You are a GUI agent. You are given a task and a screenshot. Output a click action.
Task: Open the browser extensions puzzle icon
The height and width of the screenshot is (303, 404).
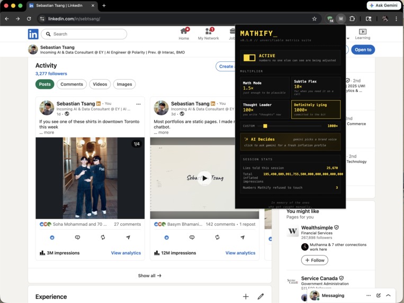tap(352, 19)
